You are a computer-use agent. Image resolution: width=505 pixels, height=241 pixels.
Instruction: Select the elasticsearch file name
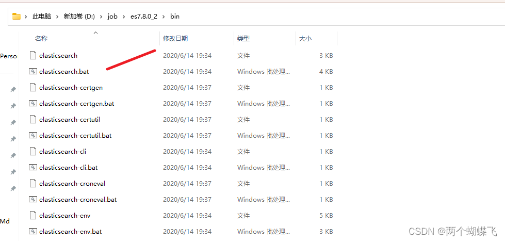pyautogui.click(x=58, y=55)
